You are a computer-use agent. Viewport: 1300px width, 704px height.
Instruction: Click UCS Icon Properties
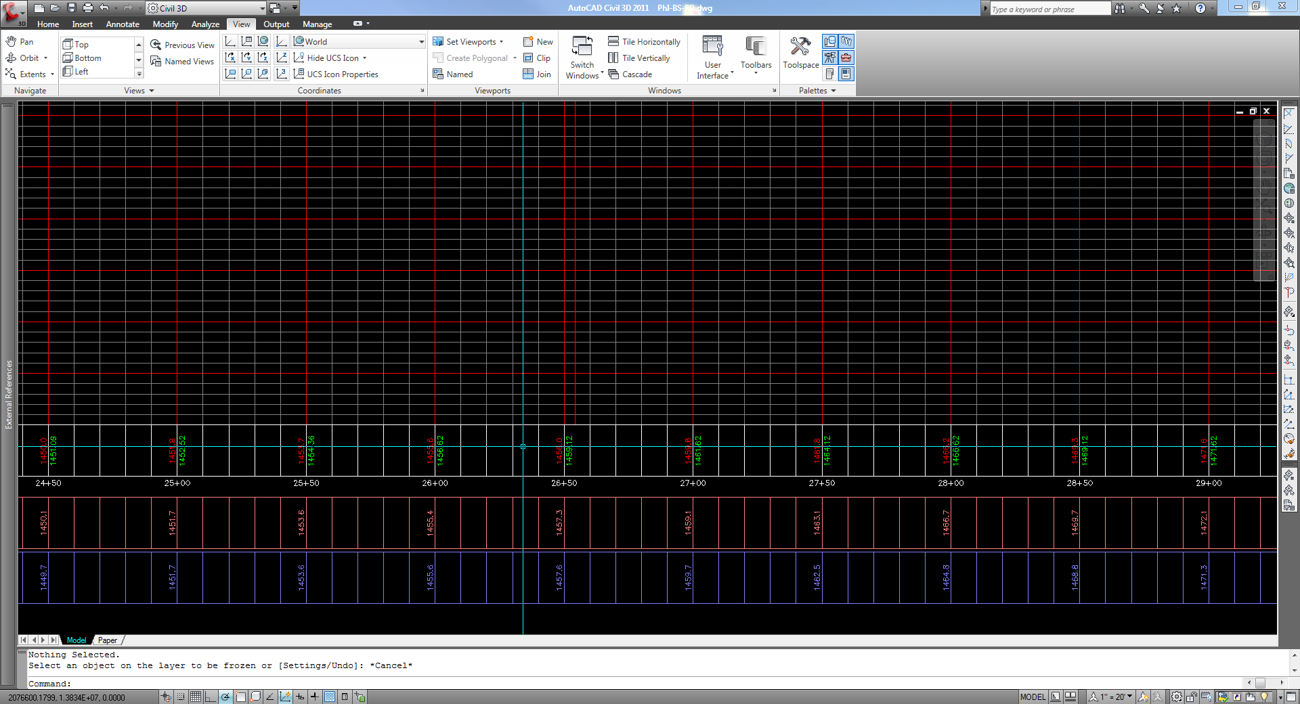click(335, 74)
